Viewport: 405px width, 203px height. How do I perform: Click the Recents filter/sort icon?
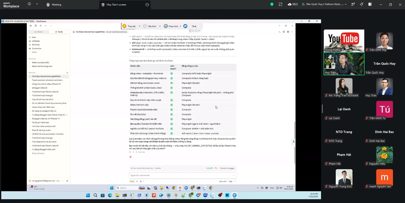(x=67, y=73)
